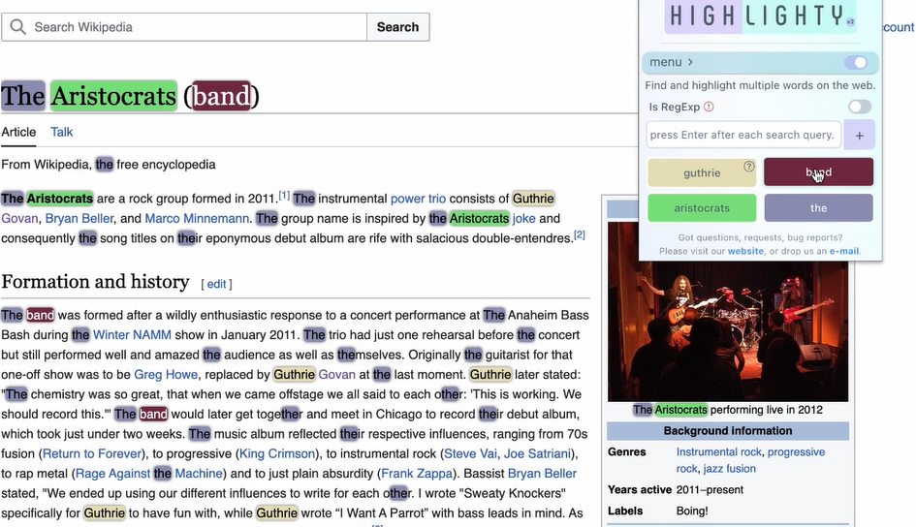The width and height of the screenshot is (916, 527).
Task: Open the jazz fusion genre link
Action: coord(730,469)
